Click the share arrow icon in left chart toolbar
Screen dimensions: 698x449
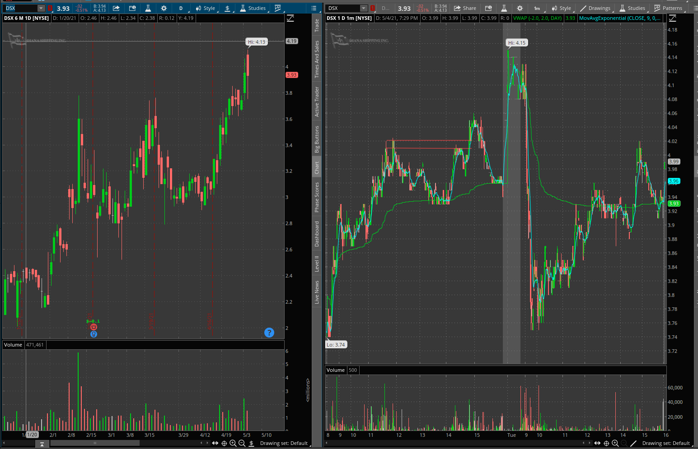(x=116, y=8)
